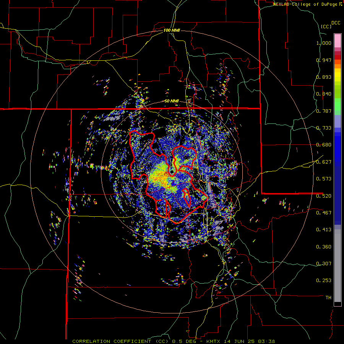Pick the orange segment of the color bar

coord(338,66)
